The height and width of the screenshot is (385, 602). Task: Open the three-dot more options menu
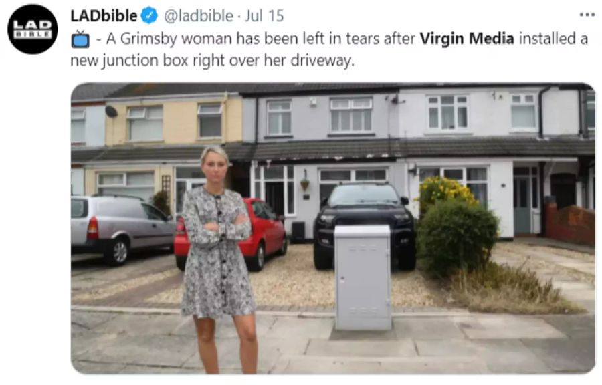click(587, 15)
